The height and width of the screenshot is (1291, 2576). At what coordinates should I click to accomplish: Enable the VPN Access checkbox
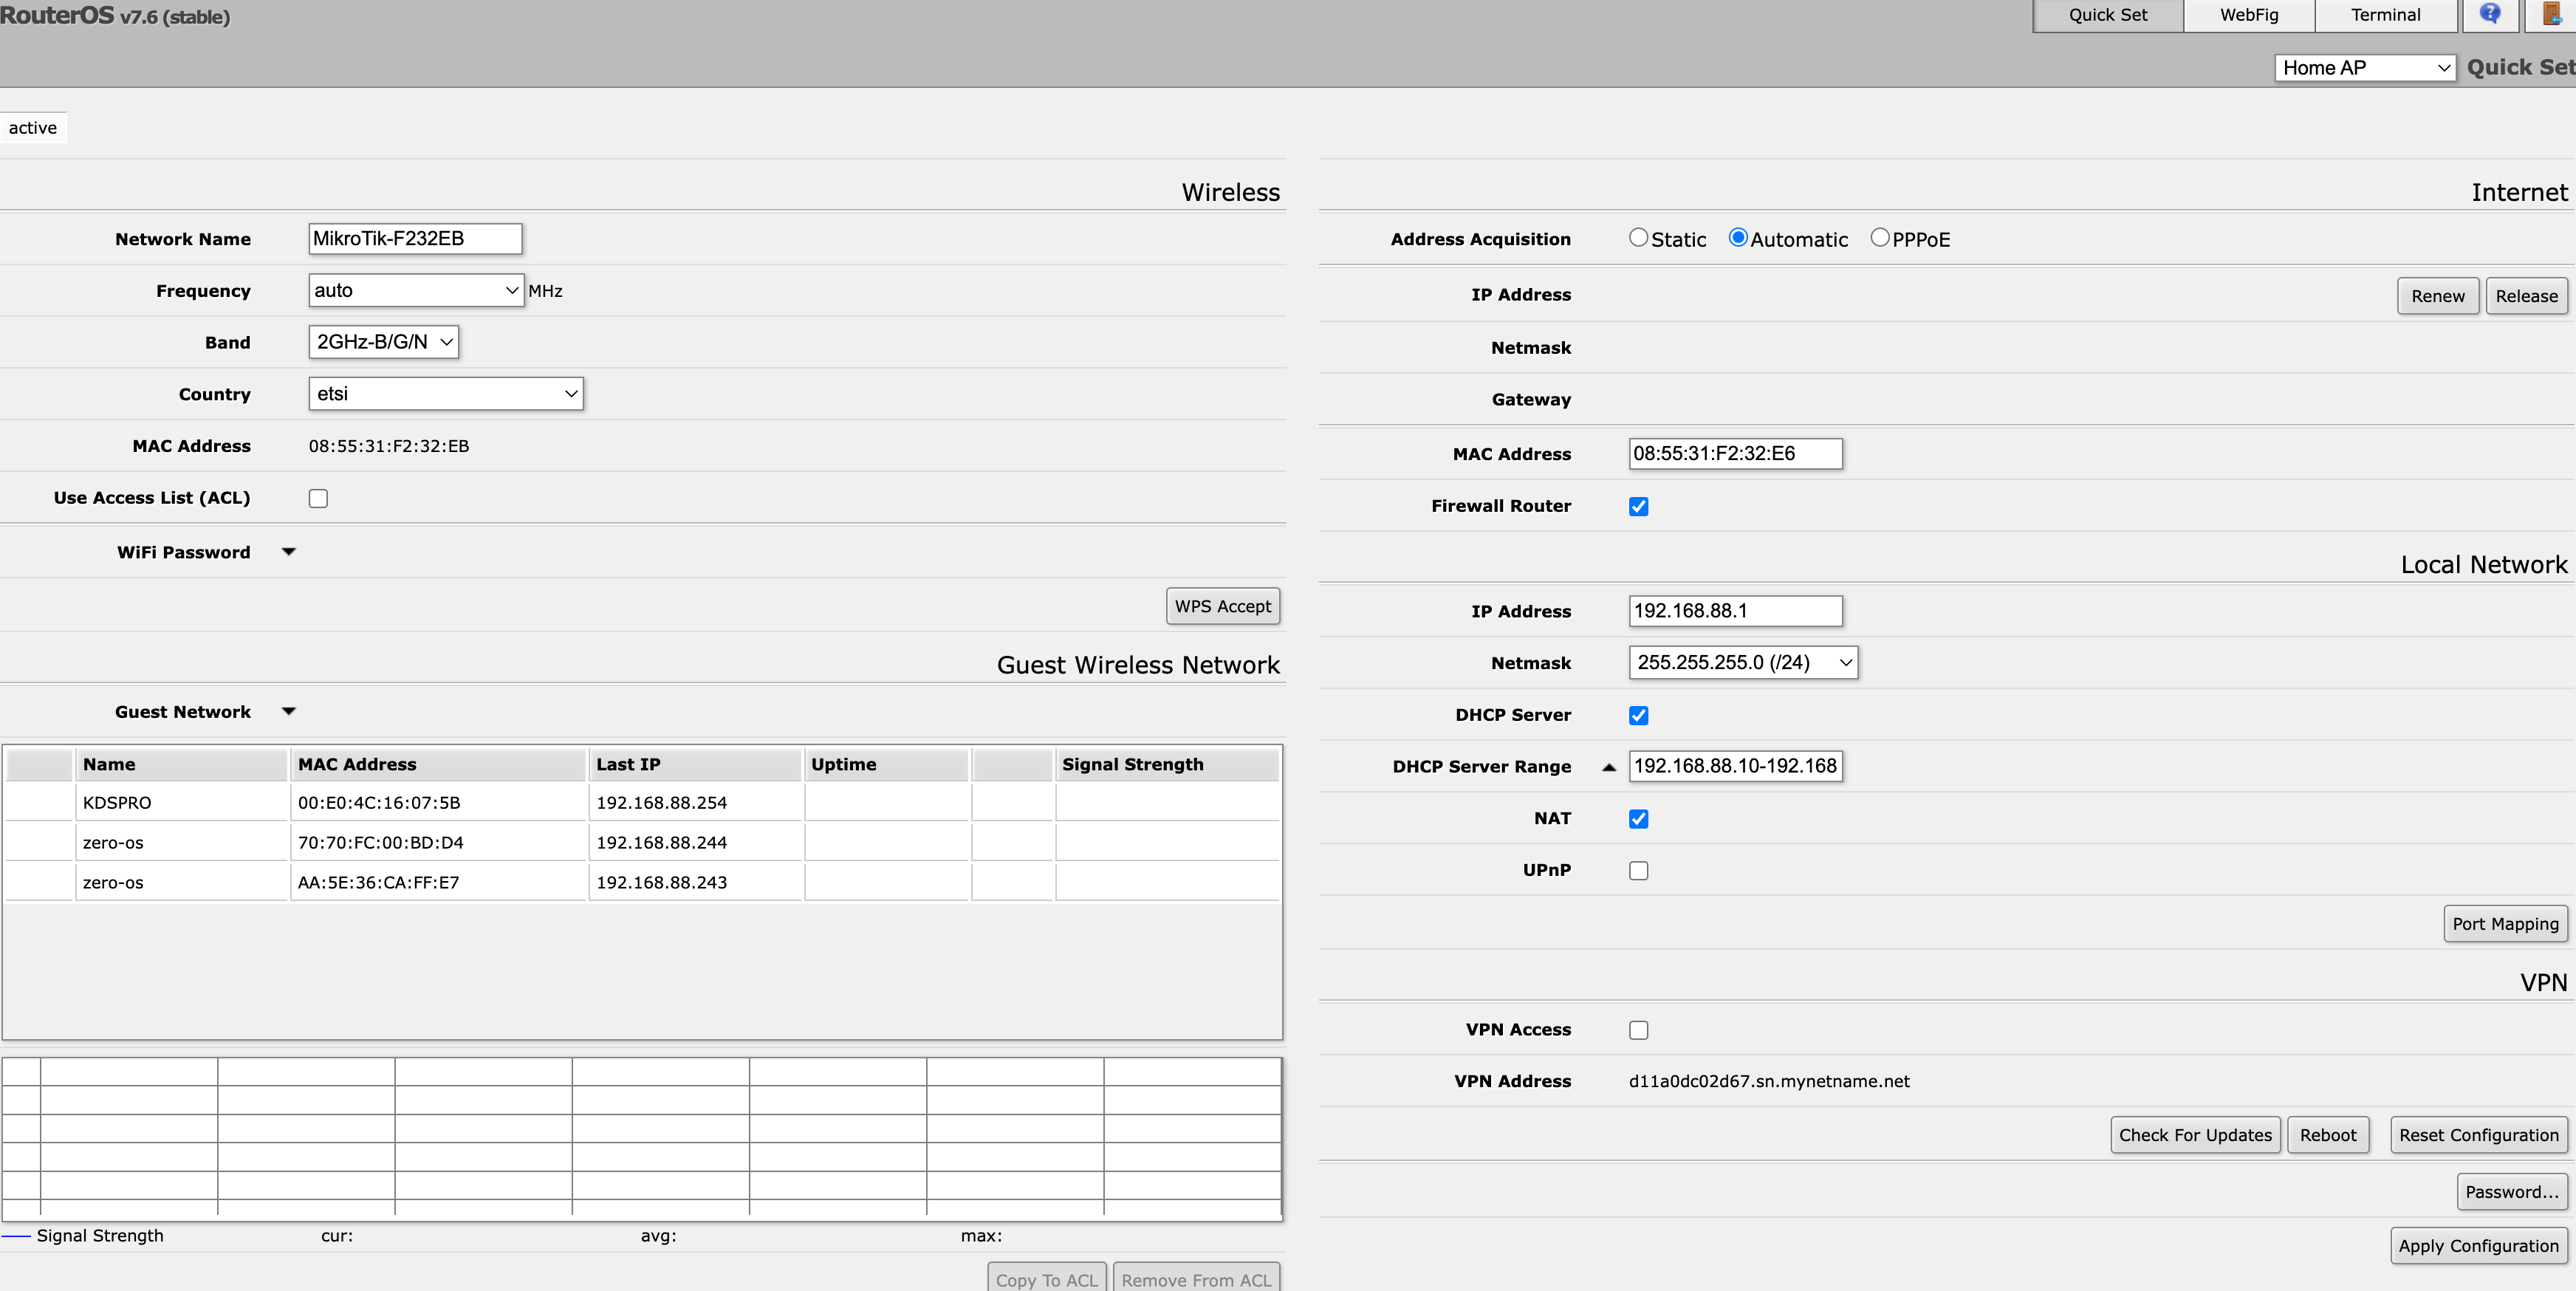click(1638, 1030)
